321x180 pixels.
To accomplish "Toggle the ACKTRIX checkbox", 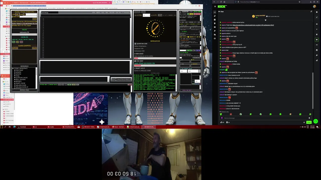I will (135, 15).
